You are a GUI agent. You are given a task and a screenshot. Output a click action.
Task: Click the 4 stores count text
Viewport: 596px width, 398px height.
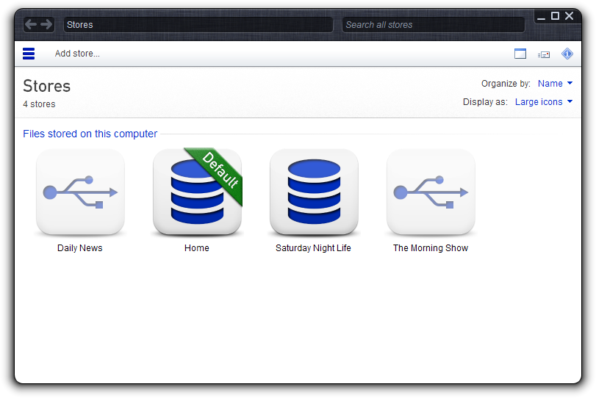39,104
